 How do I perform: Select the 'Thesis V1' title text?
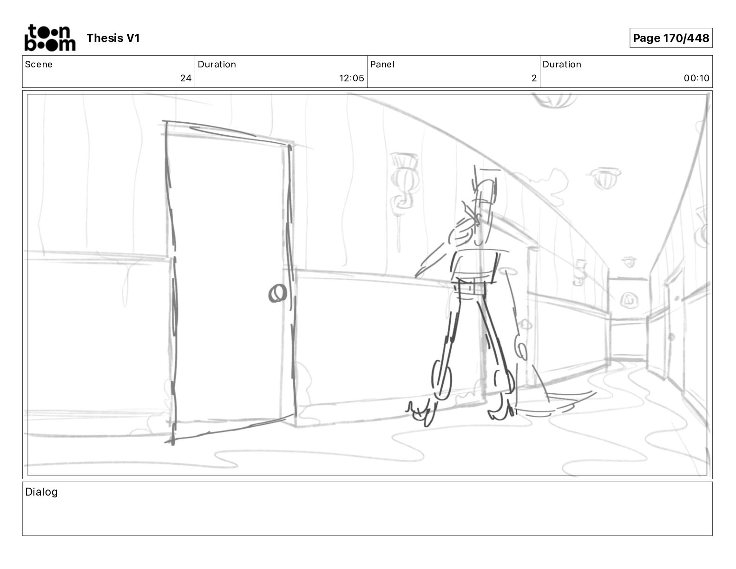(x=113, y=38)
